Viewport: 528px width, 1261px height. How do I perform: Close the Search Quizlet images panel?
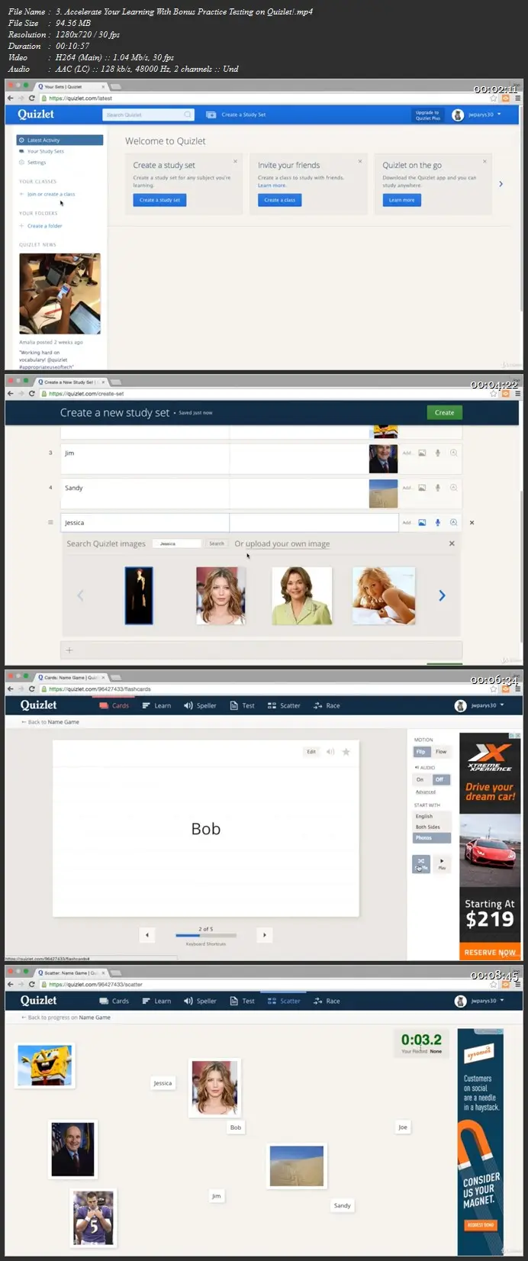[452, 543]
